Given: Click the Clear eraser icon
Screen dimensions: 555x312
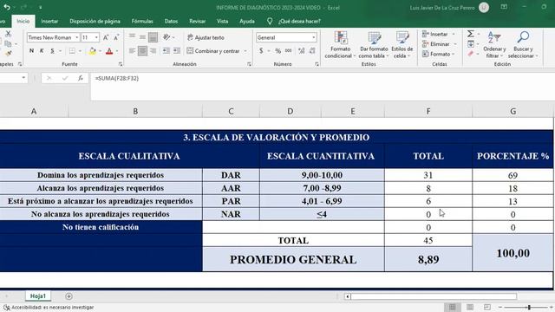Looking at the screenshot, I should click(470, 54).
